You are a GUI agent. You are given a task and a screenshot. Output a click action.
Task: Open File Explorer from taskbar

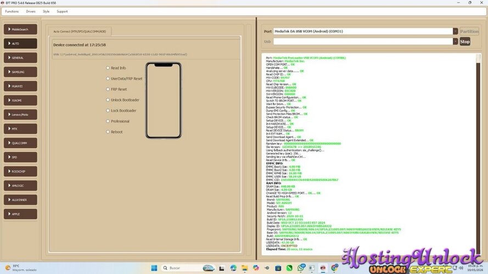[245, 268]
